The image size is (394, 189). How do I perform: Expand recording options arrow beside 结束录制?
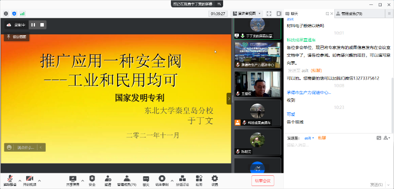[x=172, y=181]
